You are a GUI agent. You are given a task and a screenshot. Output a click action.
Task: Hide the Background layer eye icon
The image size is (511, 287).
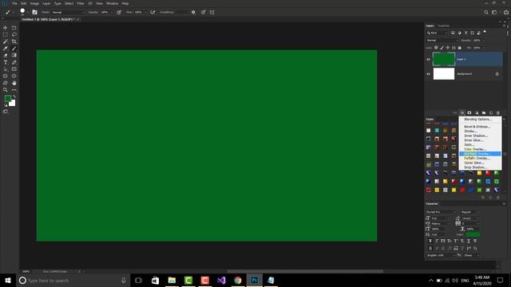428,74
